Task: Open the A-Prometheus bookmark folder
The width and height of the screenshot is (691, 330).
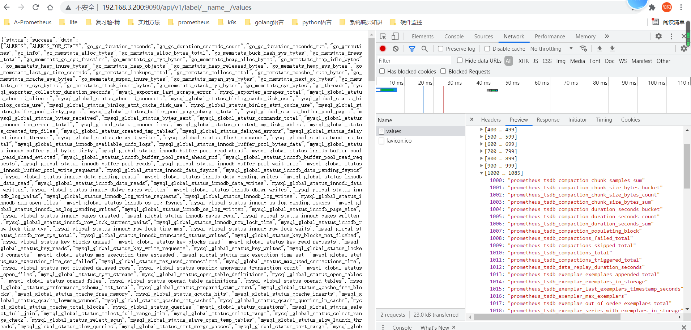Action: [27, 22]
